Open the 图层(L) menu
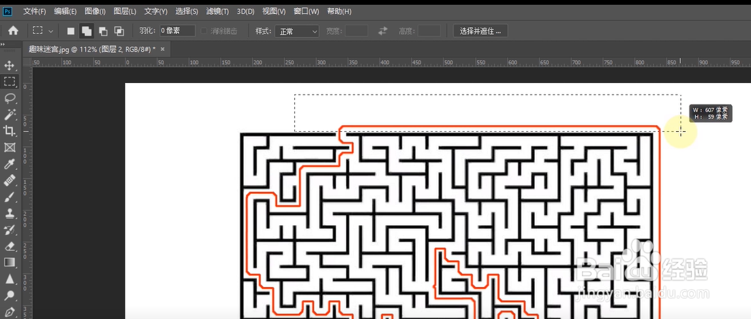The width and height of the screenshot is (751, 319). click(x=125, y=12)
